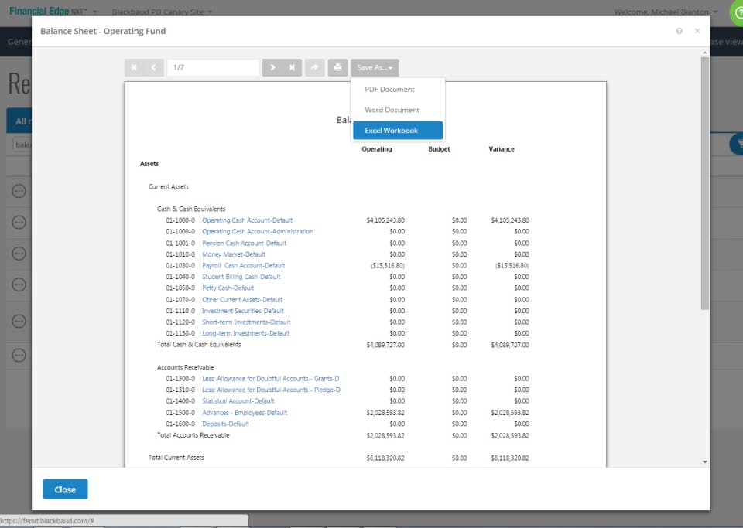Jump to last report page
Viewport: 743px width, 528px height.
293,68
